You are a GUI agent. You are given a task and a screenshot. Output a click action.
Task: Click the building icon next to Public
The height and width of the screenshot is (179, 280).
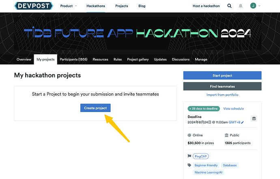pos(227,135)
